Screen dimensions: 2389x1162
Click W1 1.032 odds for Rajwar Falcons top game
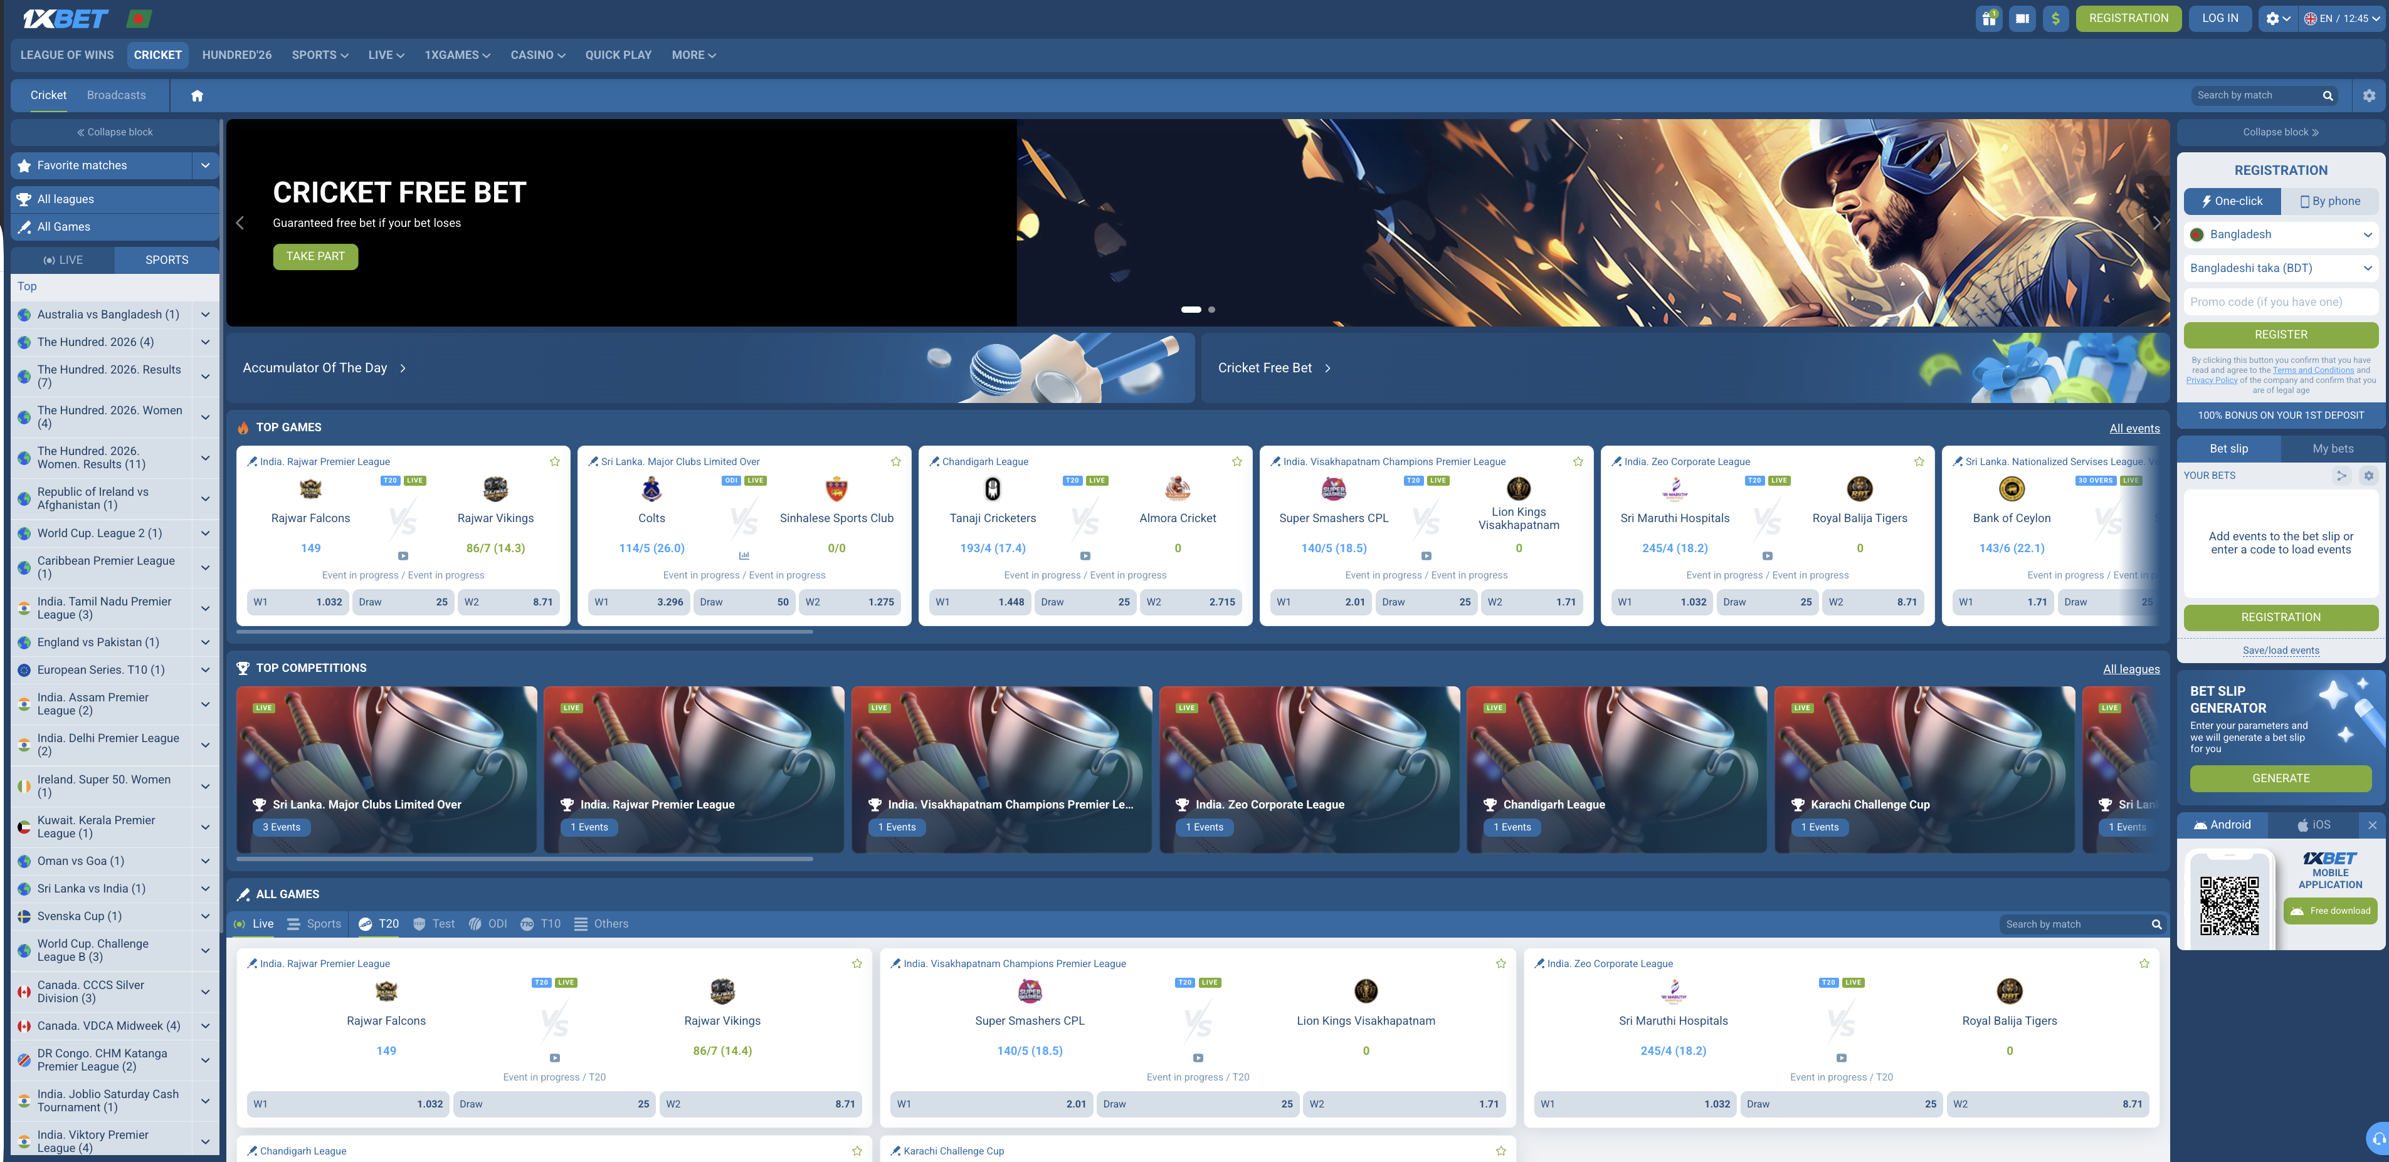click(298, 602)
